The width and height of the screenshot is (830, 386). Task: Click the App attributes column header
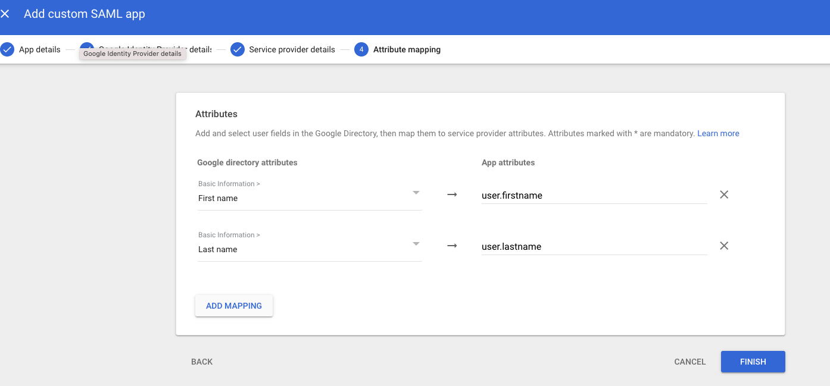pos(508,162)
